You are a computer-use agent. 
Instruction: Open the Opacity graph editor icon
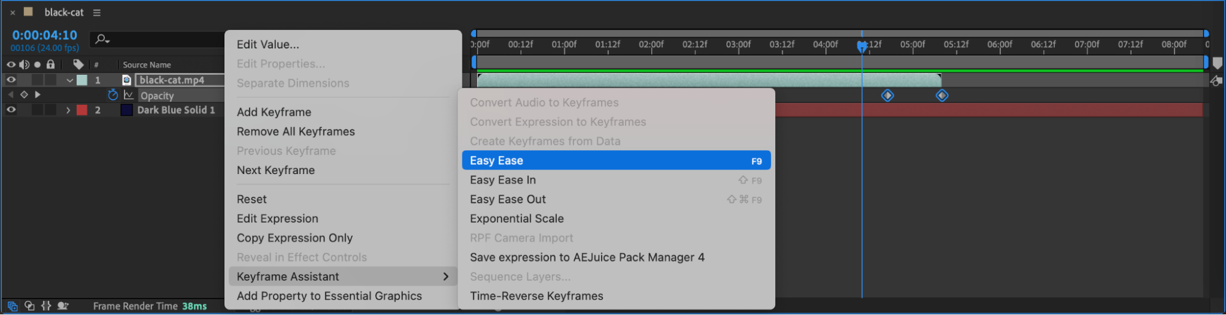coord(129,95)
